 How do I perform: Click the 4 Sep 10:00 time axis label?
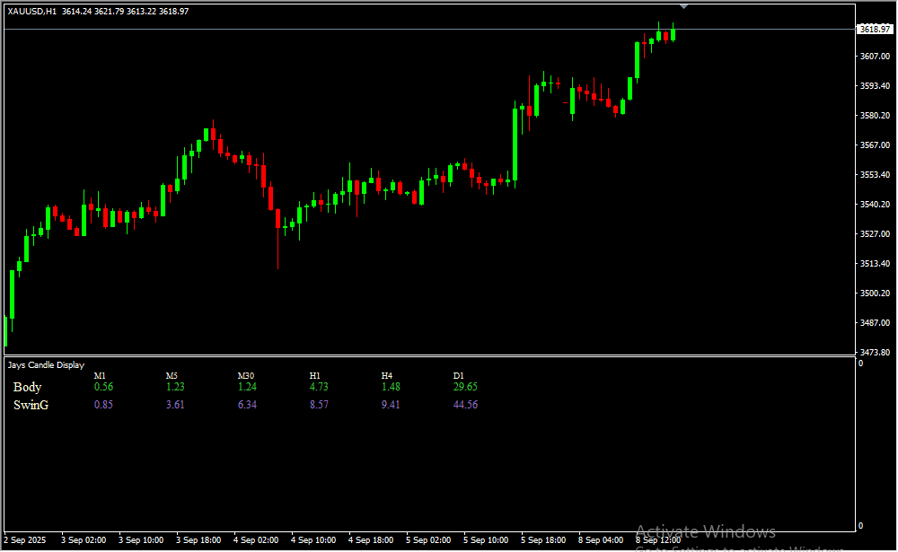(x=313, y=540)
